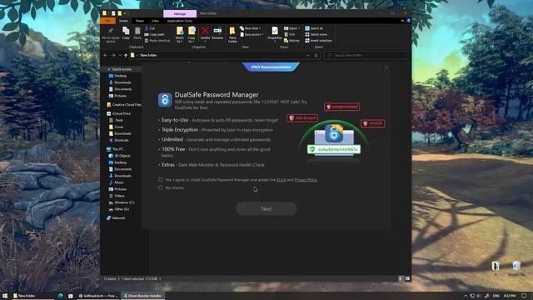Image resolution: width=533 pixels, height=300 pixels.
Task: Click Select none in ribbon
Action: (x=316, y=34)
